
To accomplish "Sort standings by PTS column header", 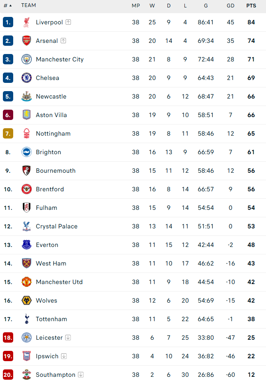I will pyautogui.click(x=251, y=6).
